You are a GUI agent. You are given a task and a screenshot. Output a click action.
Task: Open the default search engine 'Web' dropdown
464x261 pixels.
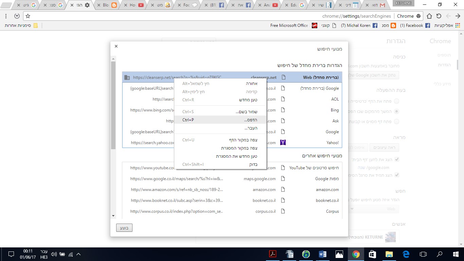click(x=374, y=209)
